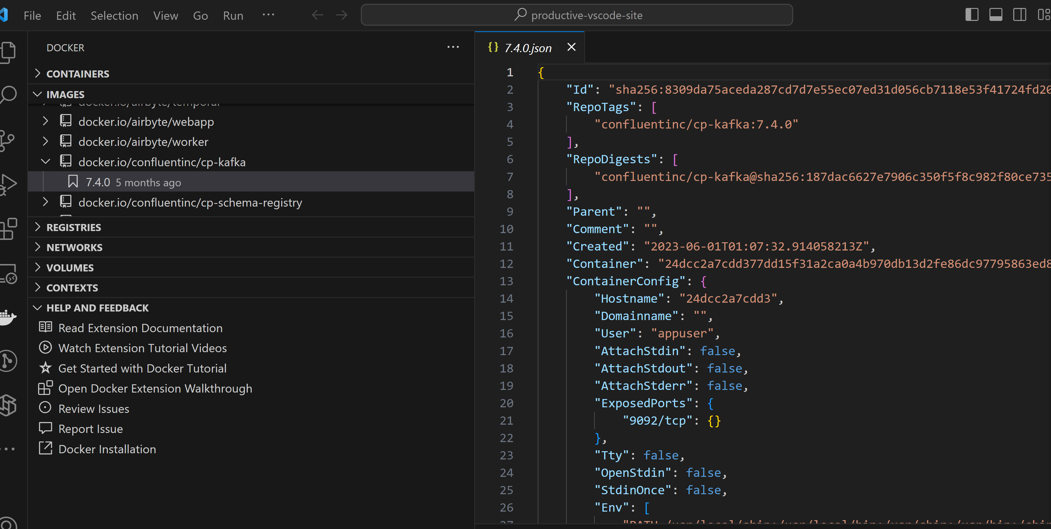The height and width of the screenshot is (529, 1051).
Task: Toggle Secondary Side Bar layout icon
Action: coord(1019,15)
